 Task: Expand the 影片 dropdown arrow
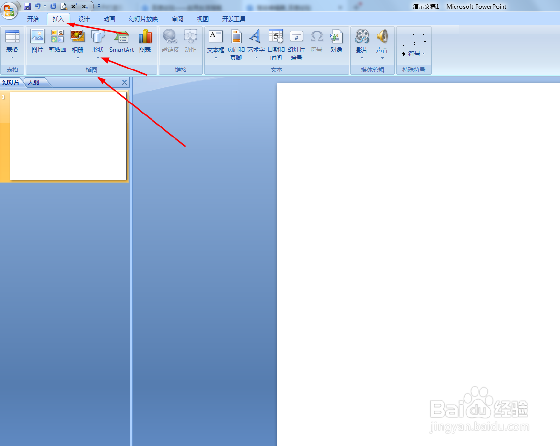click(x=362, y=58)
